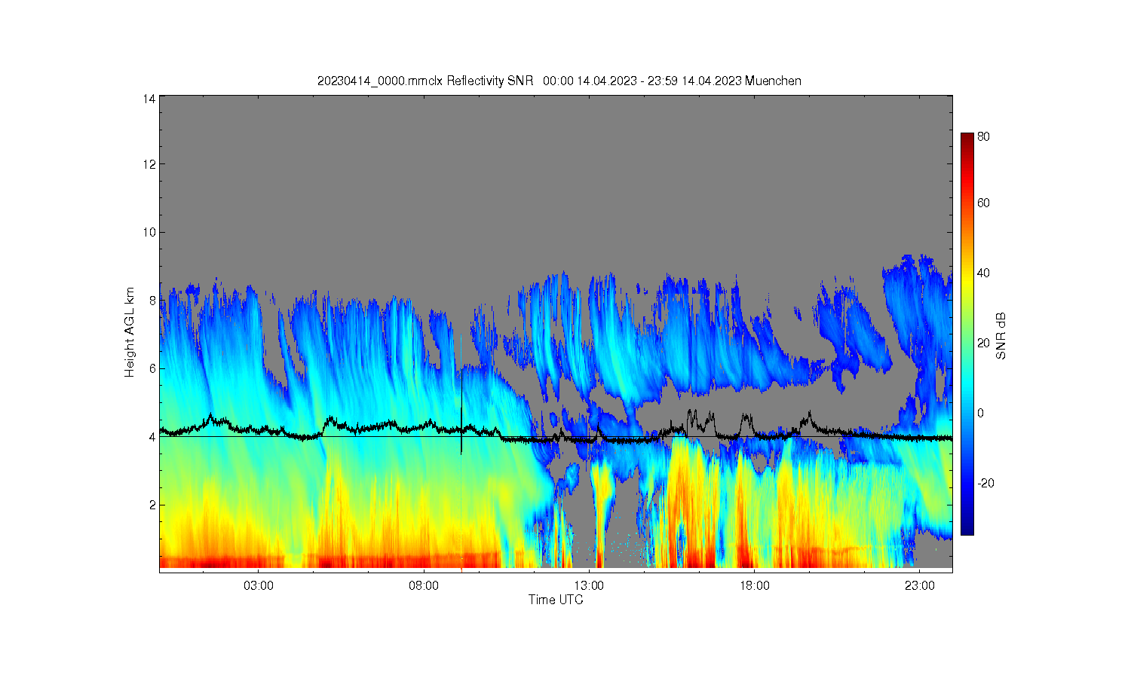Click the 2 km height tick label

tap(152, 505)
